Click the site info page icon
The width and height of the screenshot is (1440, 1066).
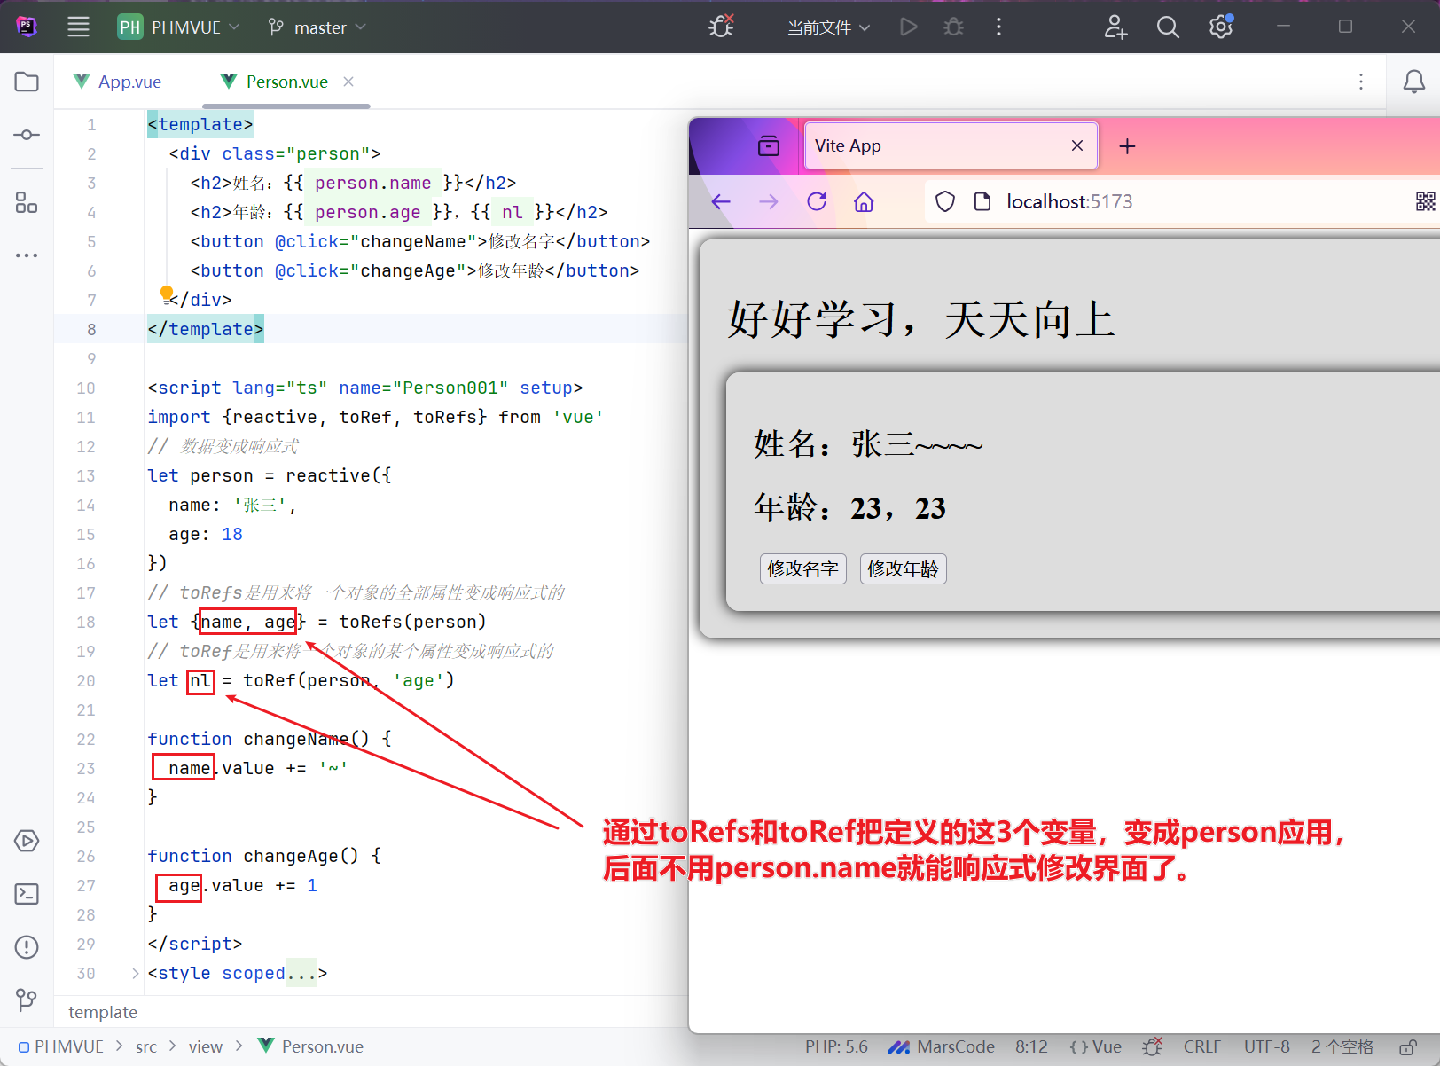982,201
